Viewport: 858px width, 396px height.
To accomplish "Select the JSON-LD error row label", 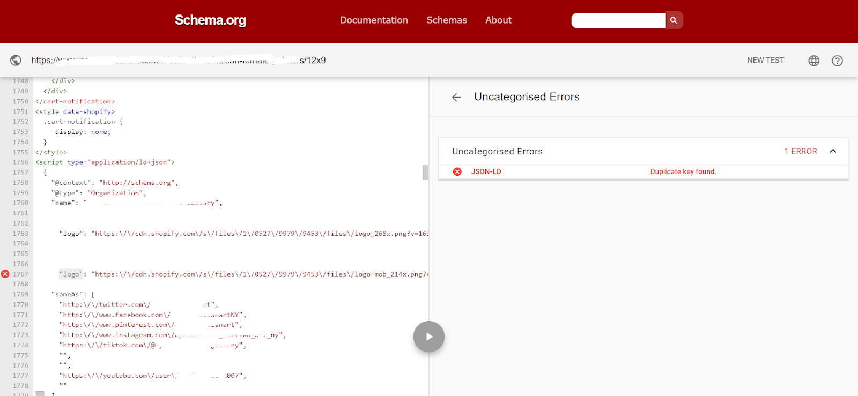I will [486, 171].
